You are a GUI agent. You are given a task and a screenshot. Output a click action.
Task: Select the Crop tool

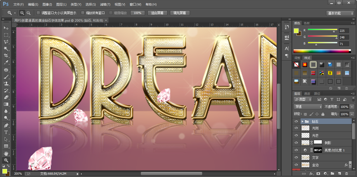tap(6, 55)
